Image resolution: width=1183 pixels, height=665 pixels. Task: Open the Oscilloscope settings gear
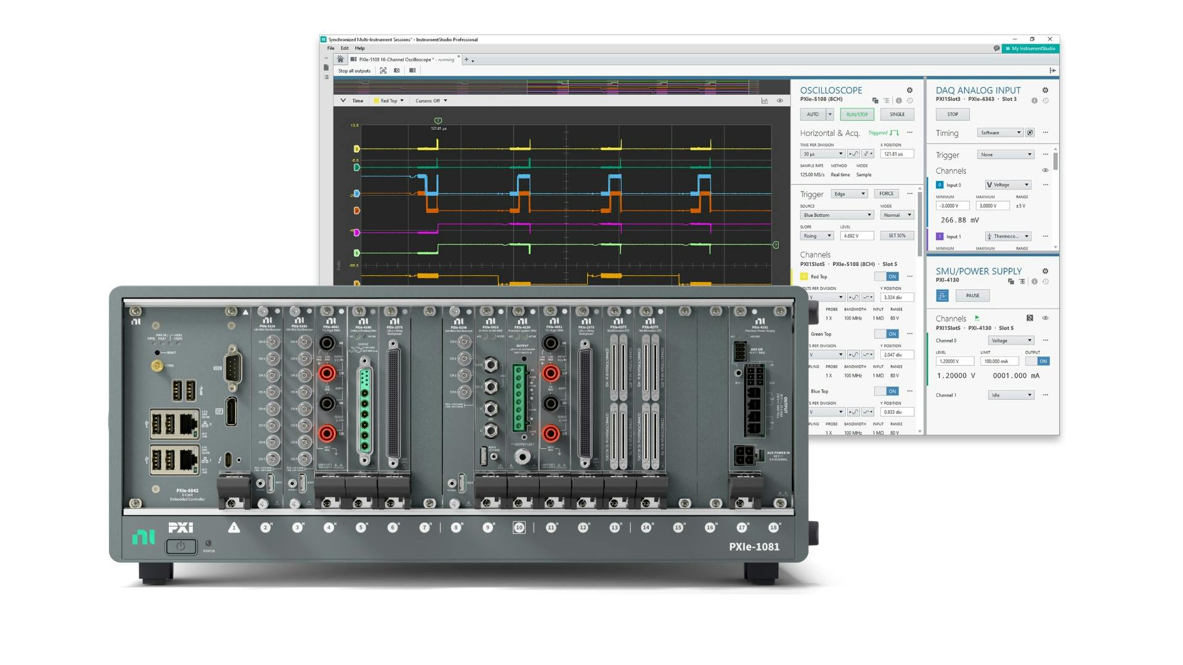(x=910, y=90)
